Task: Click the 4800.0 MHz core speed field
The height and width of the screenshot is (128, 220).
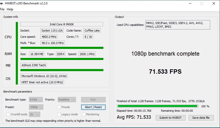Action: [x=49, y=37]
